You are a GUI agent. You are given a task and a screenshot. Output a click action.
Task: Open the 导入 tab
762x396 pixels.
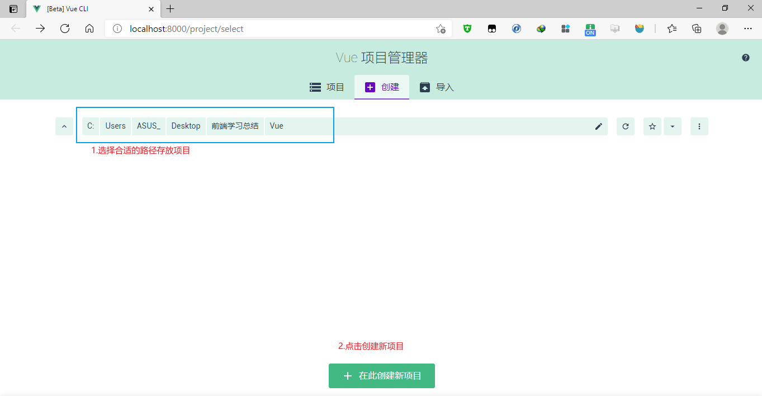click(x=437, y=87)
